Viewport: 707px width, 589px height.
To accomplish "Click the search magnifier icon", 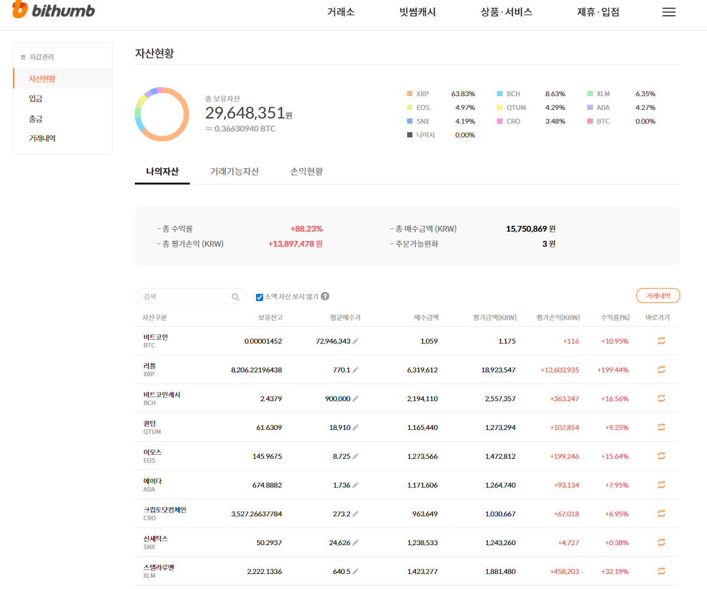I will pyautogui.click(x=235, y=296).
